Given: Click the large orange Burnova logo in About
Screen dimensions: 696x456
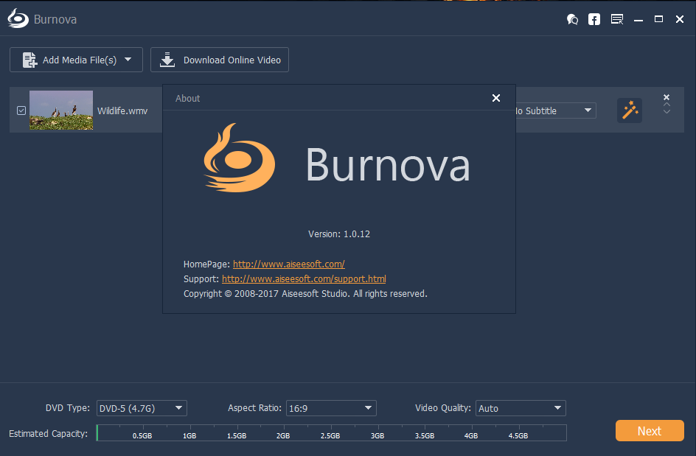Looking at the screenshot, I should (239, 158).
